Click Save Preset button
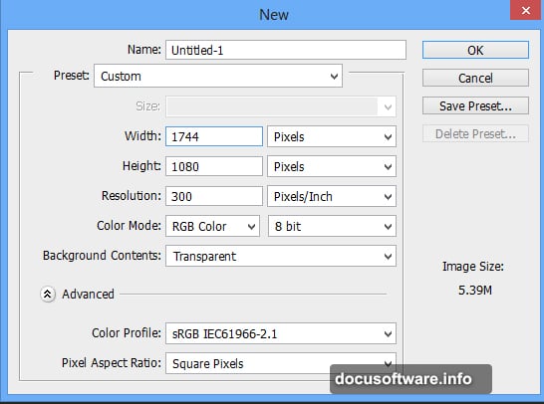The height and width of the screenshot is (404, 544). click(475, 105)
